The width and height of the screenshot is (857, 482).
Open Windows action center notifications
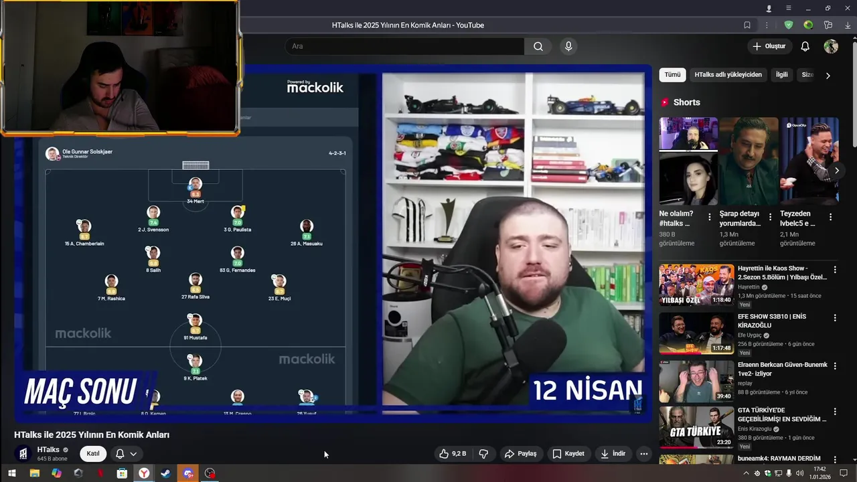[844, 473]
